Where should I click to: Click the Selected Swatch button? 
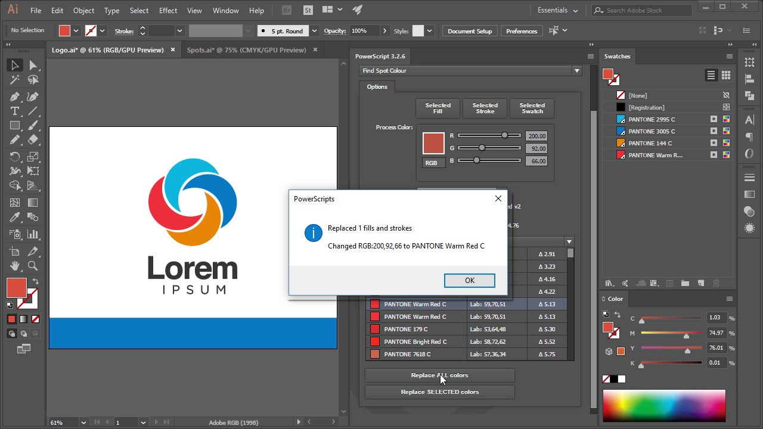532,108
